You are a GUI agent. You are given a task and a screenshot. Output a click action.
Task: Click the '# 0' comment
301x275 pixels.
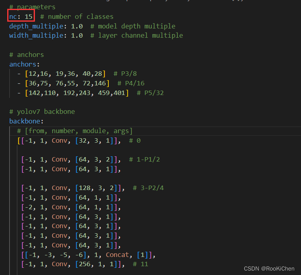(x=135, y=141)
